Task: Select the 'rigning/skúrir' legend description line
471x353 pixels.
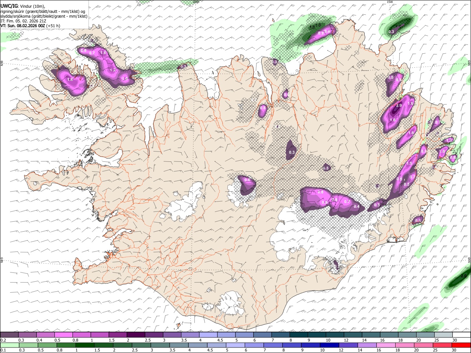Action: coord(43,11)
